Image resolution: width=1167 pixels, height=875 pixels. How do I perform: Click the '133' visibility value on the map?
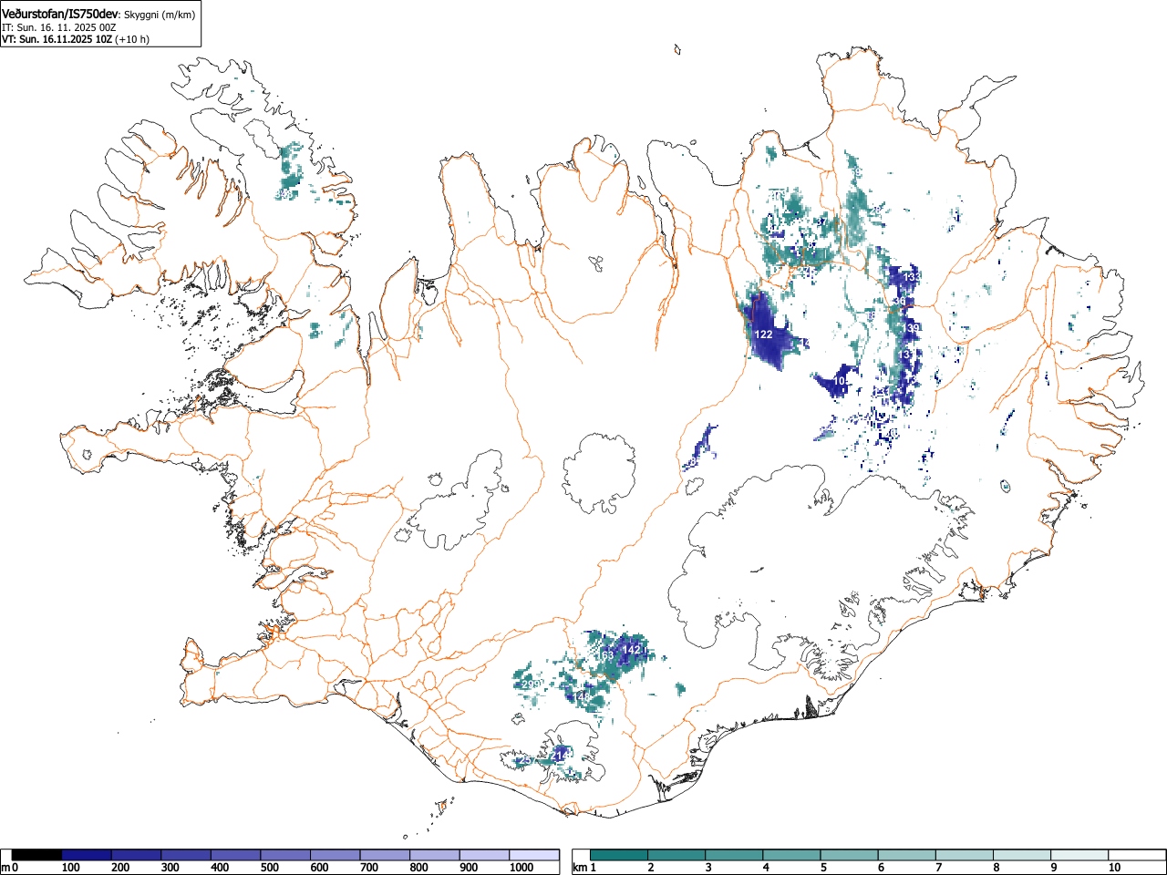[x=911, y=276]
